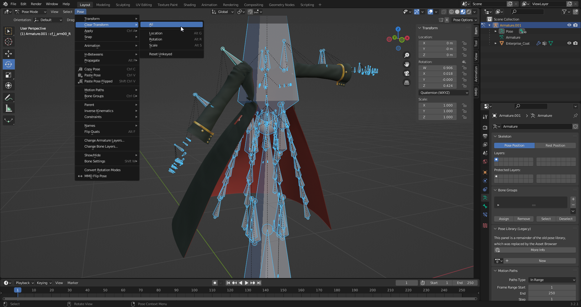Toggle lock on Location X
This screenshot has height=307, width=581.
[464, 43]
